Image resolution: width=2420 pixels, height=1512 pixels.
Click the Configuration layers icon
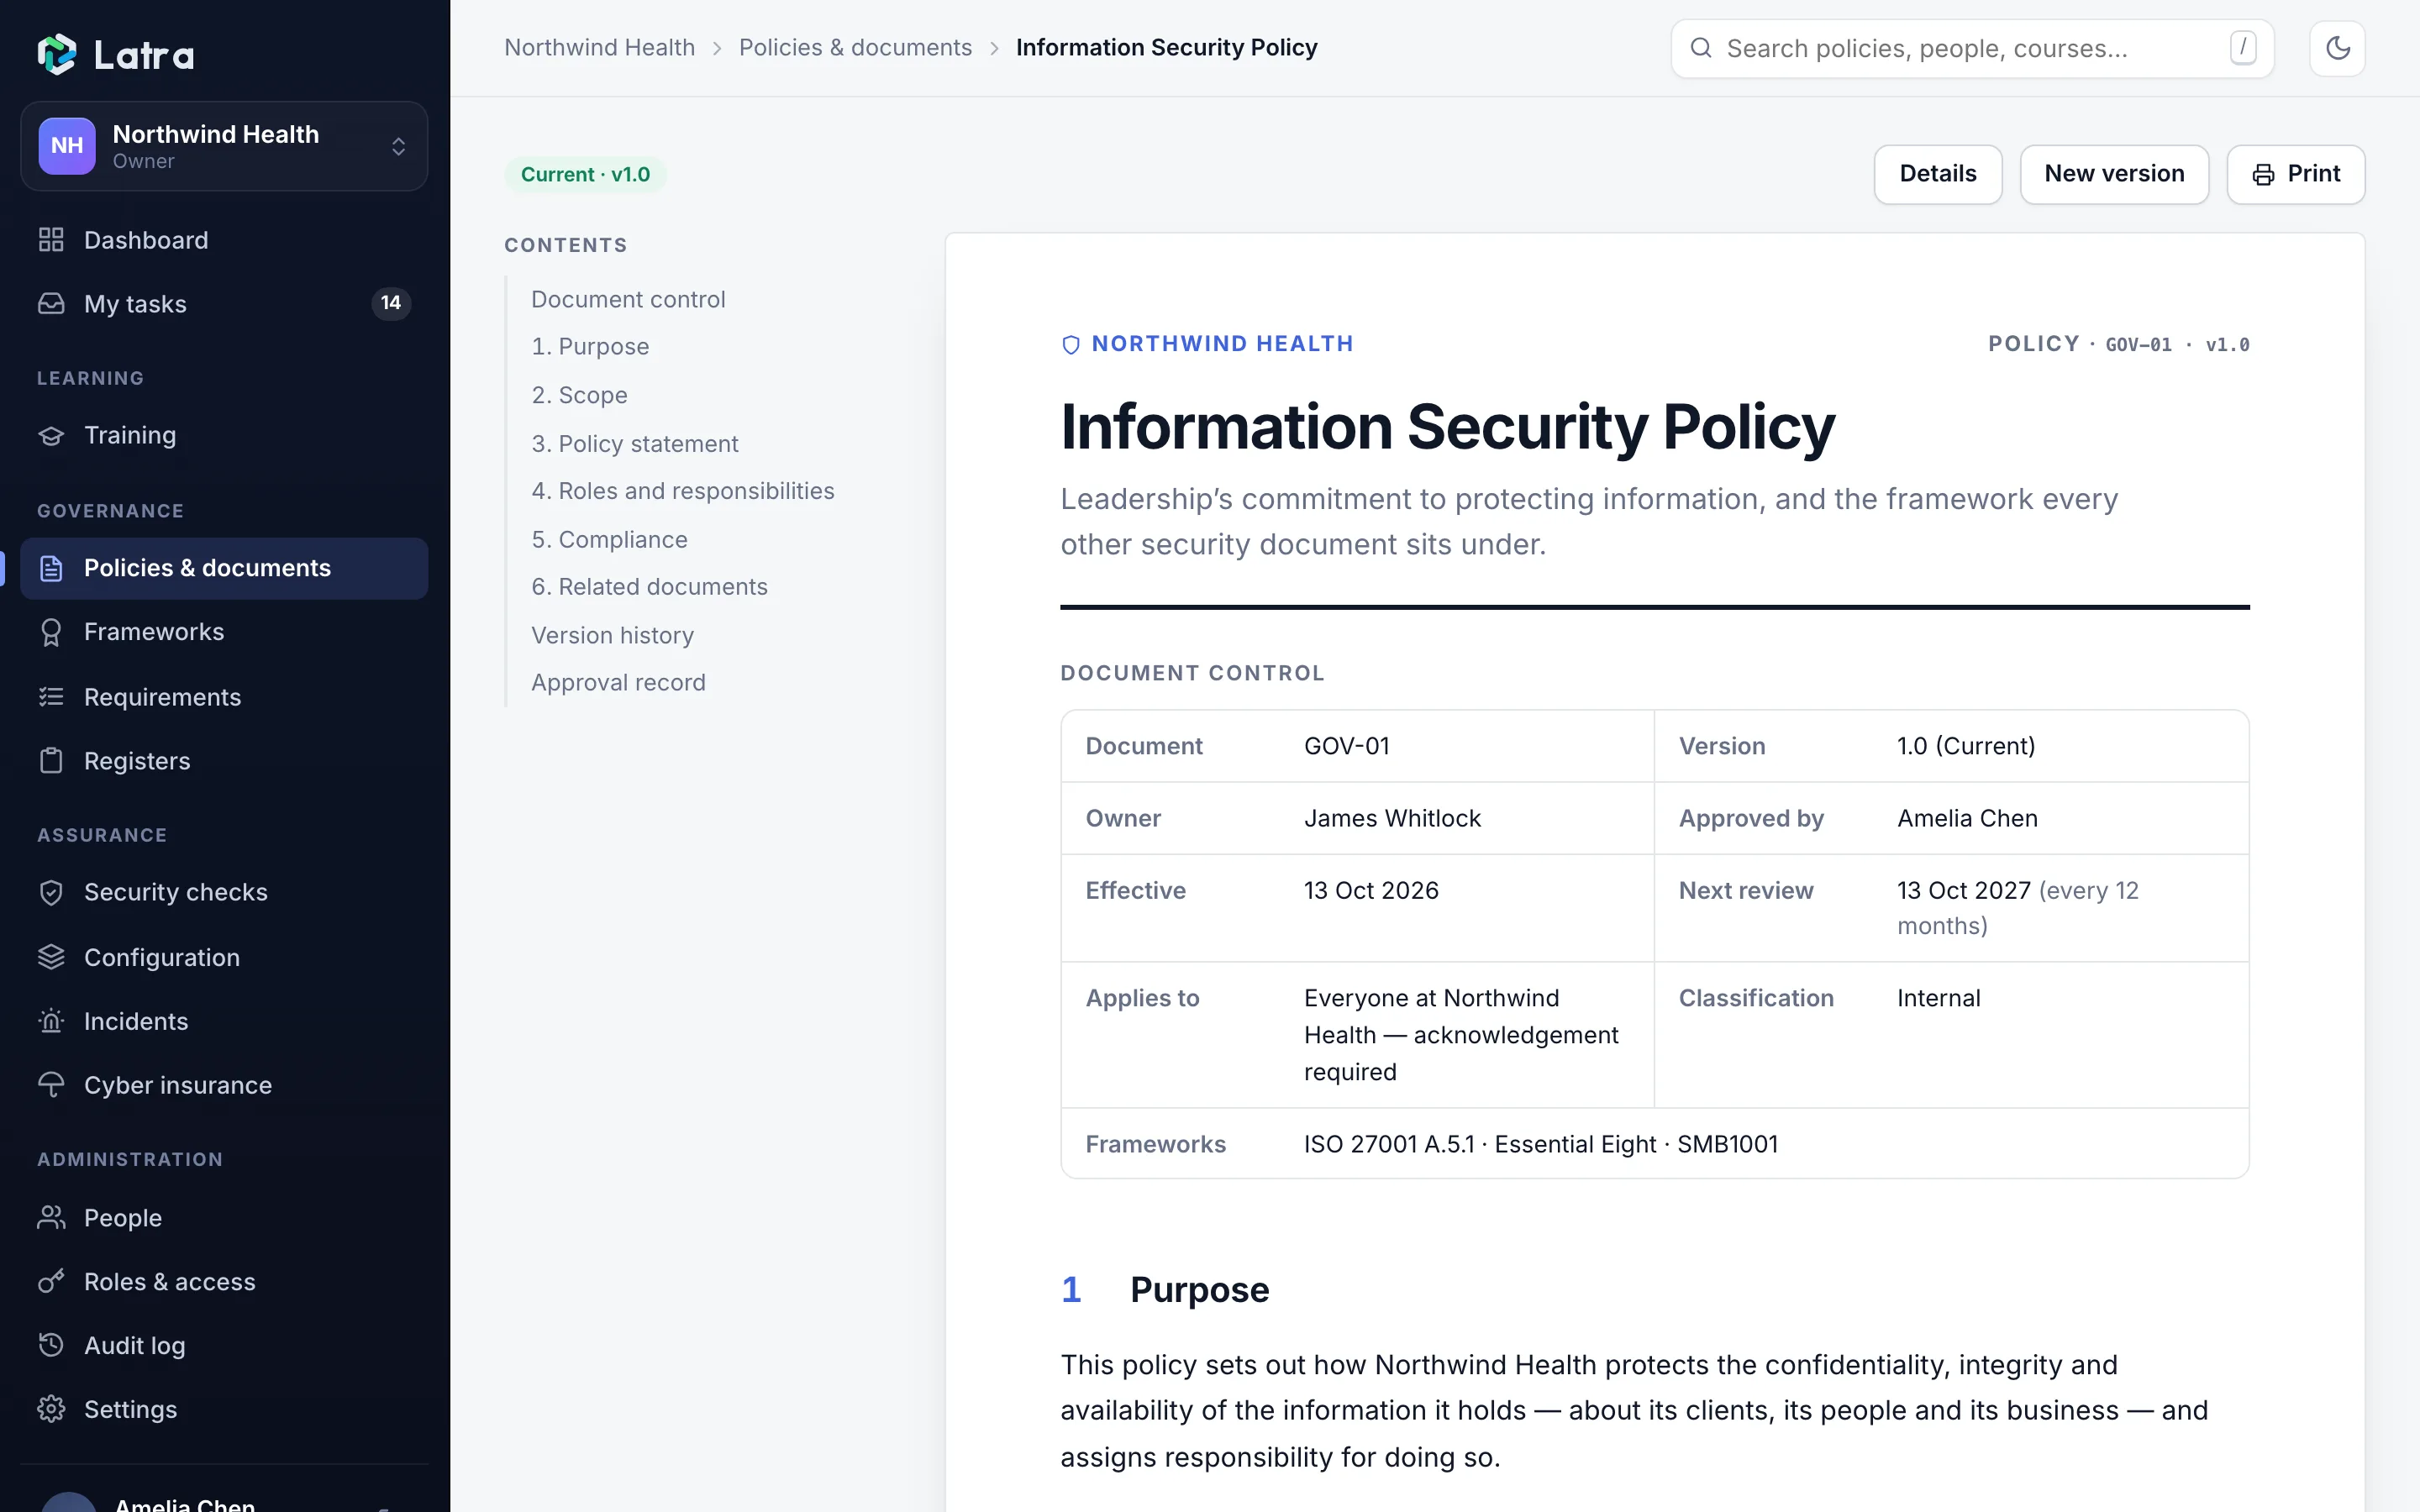click(51, 957)
